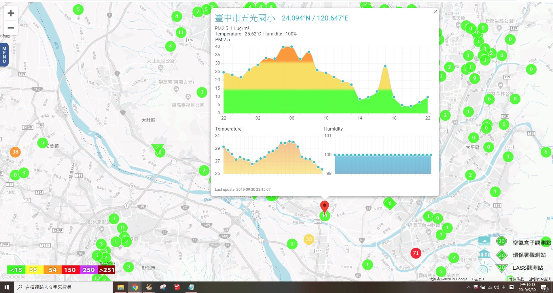Open the blue MENU side tab
This screenshot has width=553, height=293.
tap(4, 55)
